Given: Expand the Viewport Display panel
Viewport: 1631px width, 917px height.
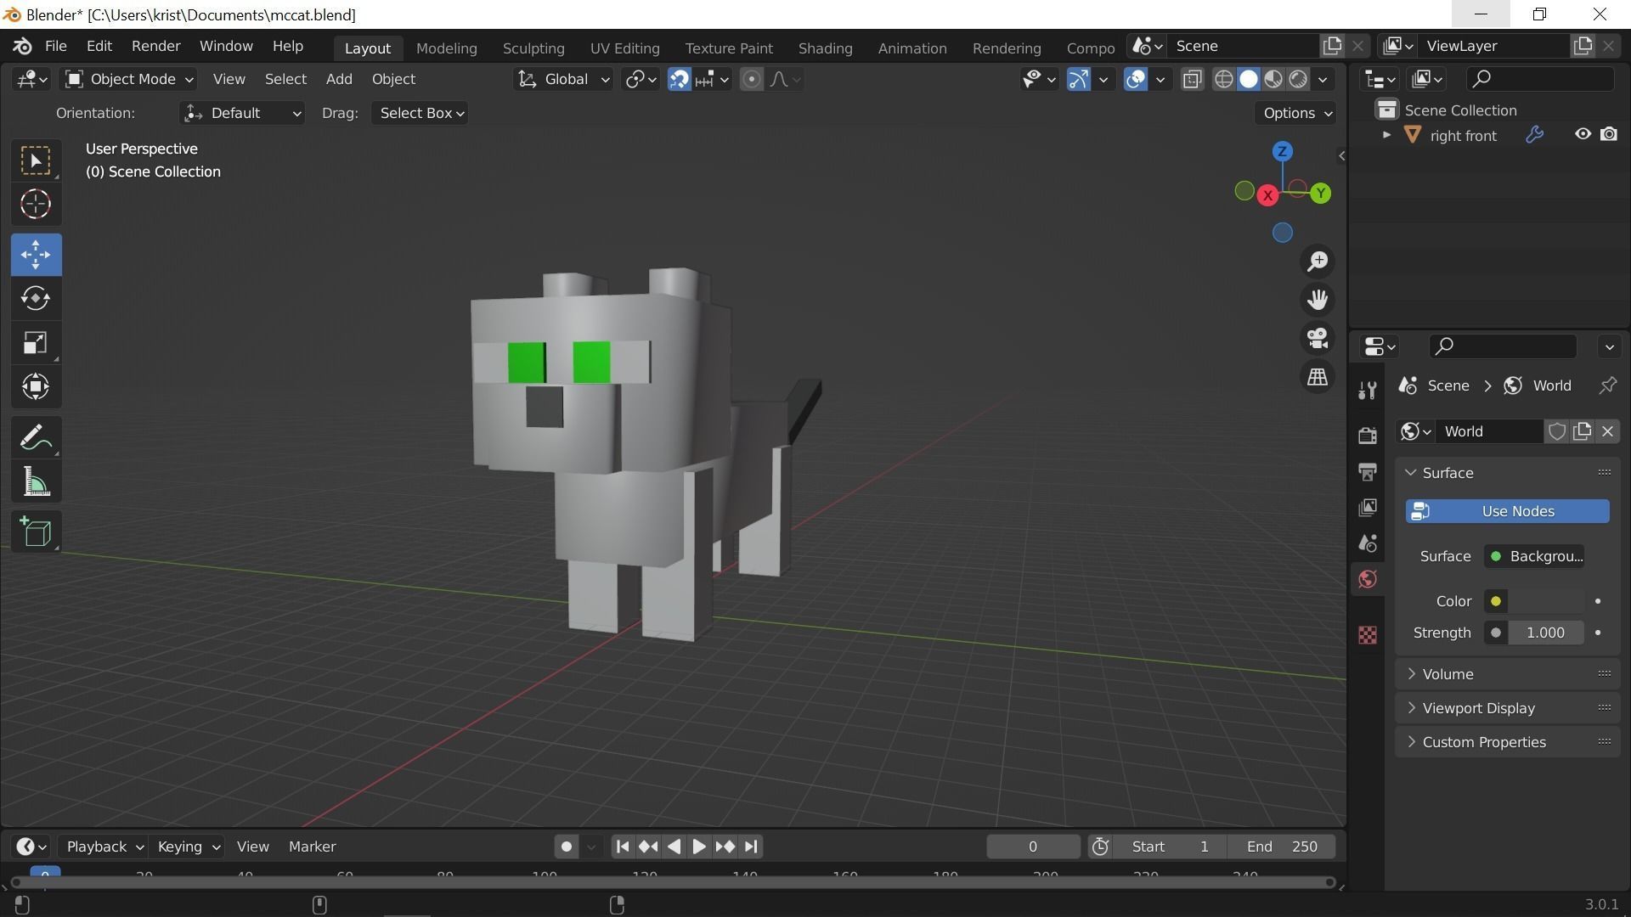Looking at the screenshot, I should [1508, 708].
